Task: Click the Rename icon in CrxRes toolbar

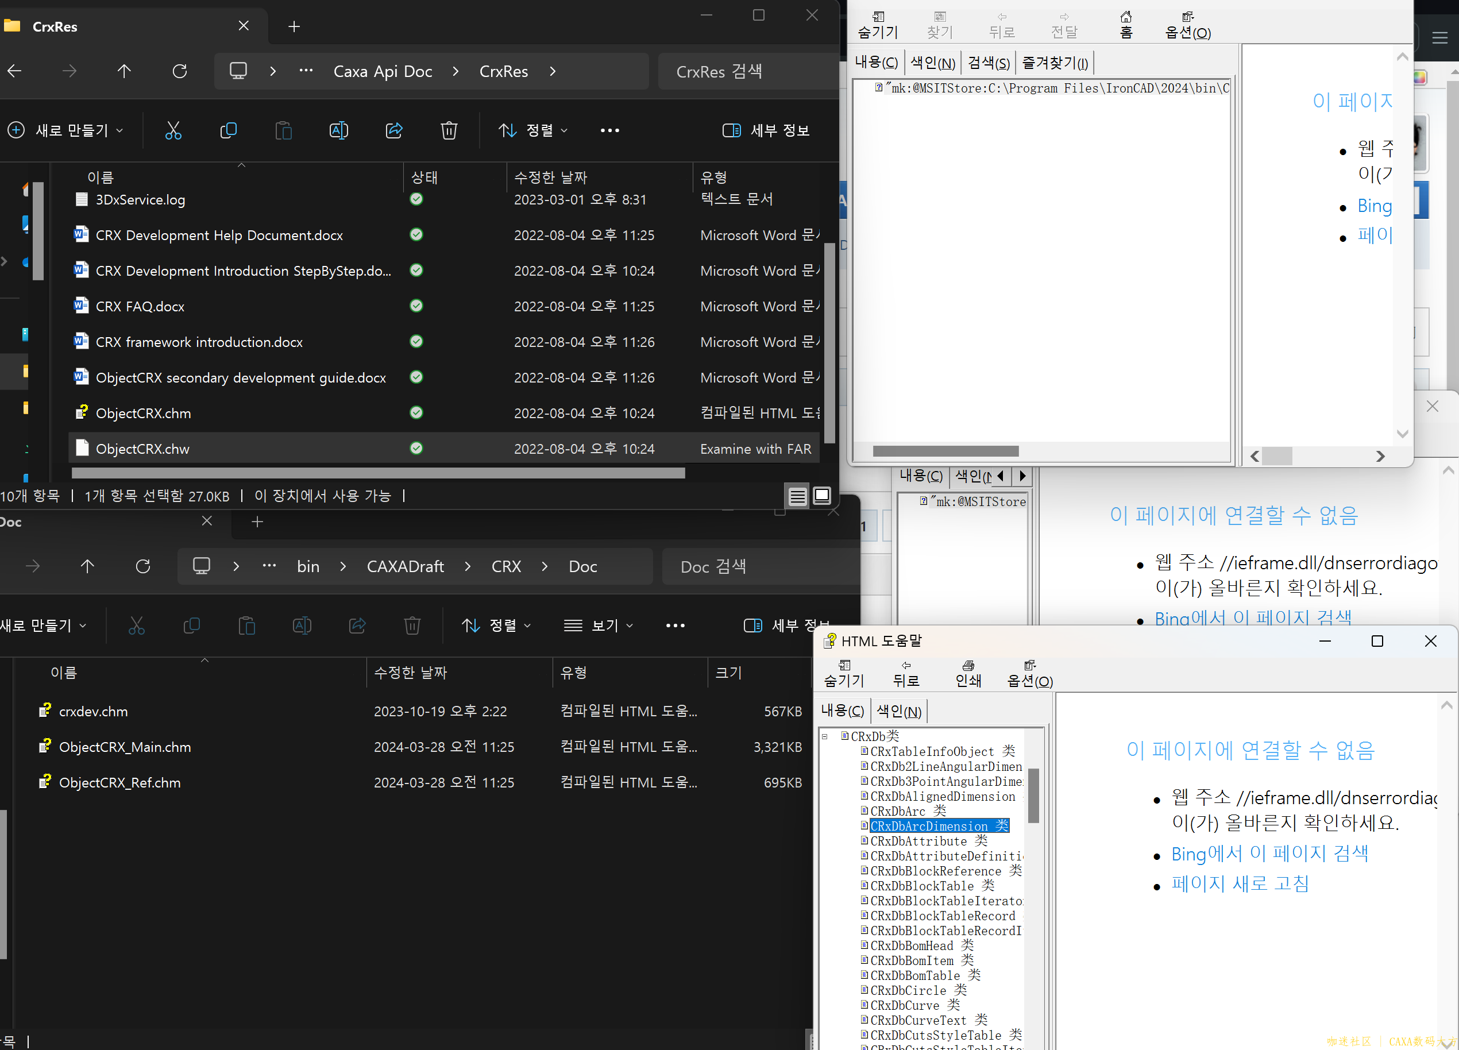Action: pos(338,130)
